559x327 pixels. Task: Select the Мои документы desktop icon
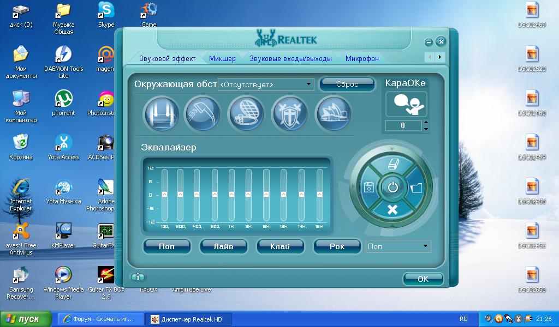21,62
